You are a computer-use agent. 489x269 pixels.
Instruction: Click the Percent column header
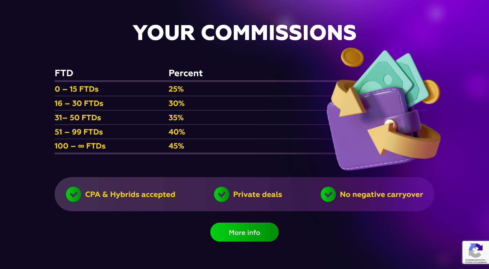point(185,73)
